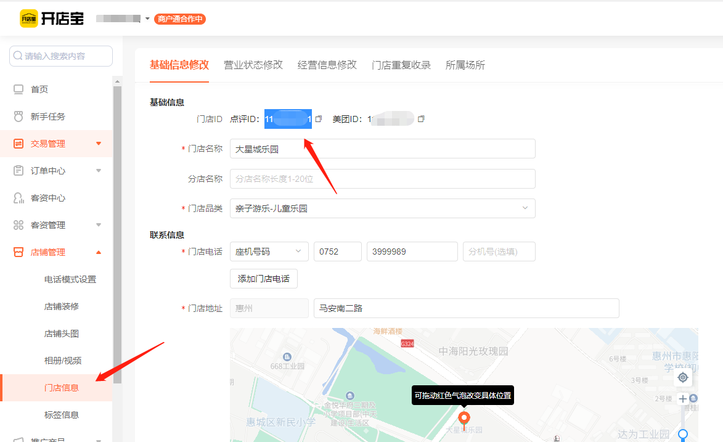Image resolution: width=723 pixels, height=442 pixels.
Task: Click the map locate-me target icon
Action: [x=682, y=377]
